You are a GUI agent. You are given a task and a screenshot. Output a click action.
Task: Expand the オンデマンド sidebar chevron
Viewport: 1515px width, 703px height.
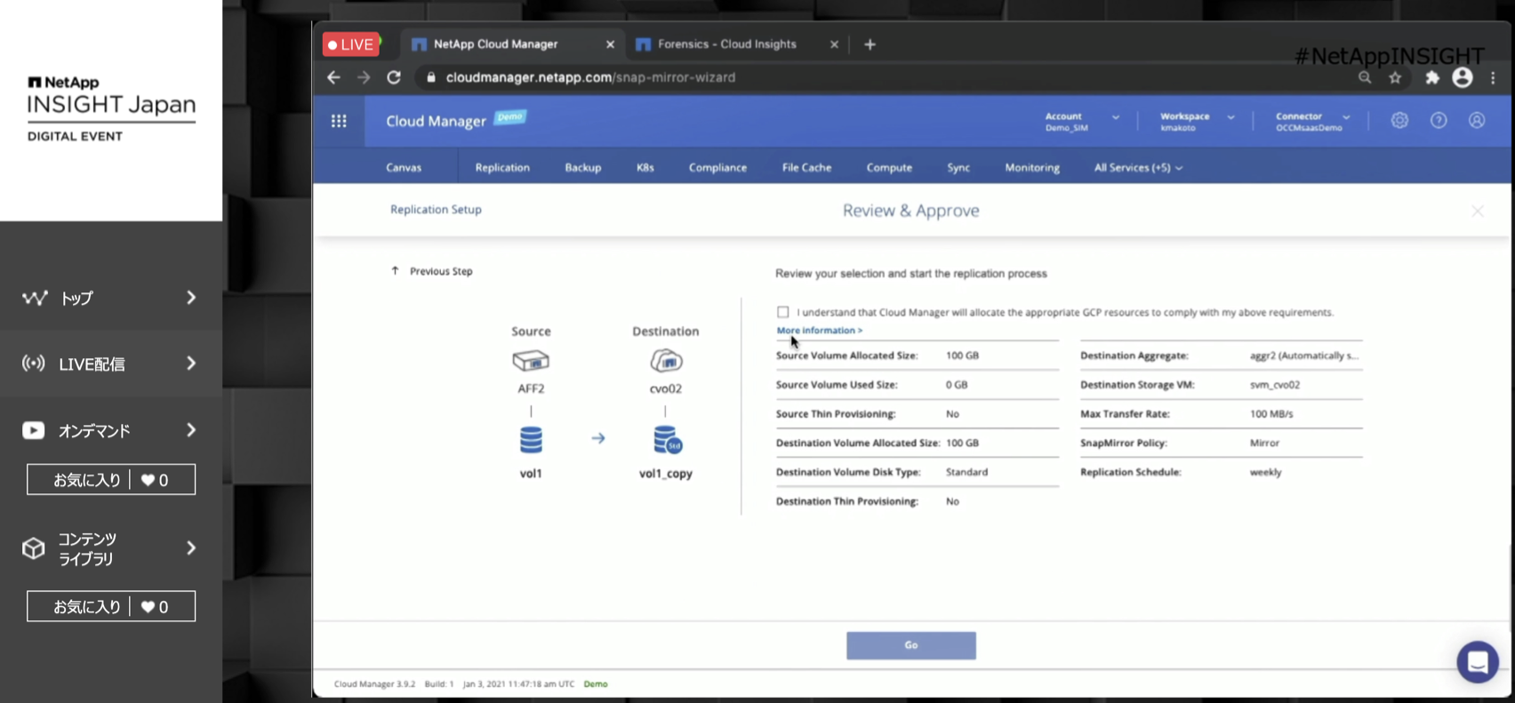coord(191,430)
